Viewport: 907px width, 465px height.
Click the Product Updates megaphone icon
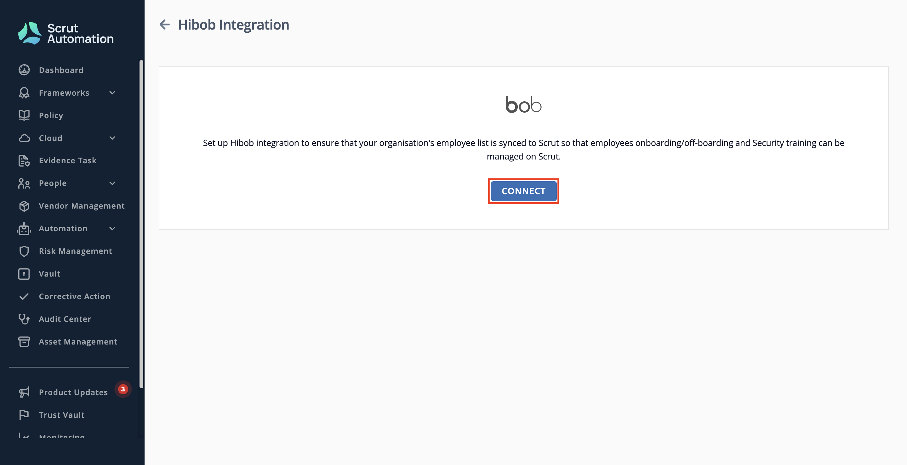(24, 392)
